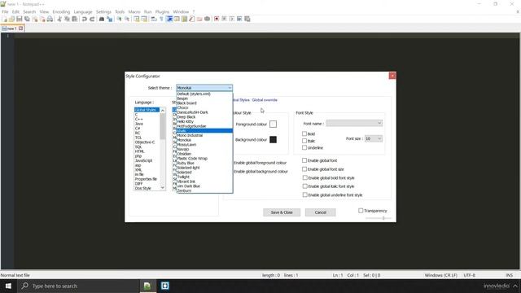Toggle the Transparency checkbox
The height and width of the screenshot is (293, 521).
361,210
